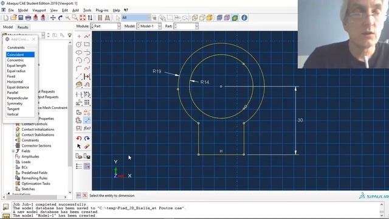Create a new model database
The height and width of the screenshot is (219, 389).
(x=6, y=18)
